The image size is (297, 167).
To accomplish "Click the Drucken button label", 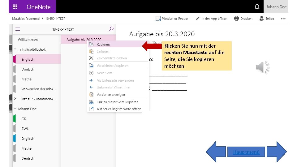I will [246, 19].
